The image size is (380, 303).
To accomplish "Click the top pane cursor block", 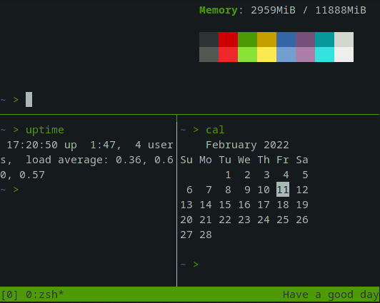I will tap(29, 99).
